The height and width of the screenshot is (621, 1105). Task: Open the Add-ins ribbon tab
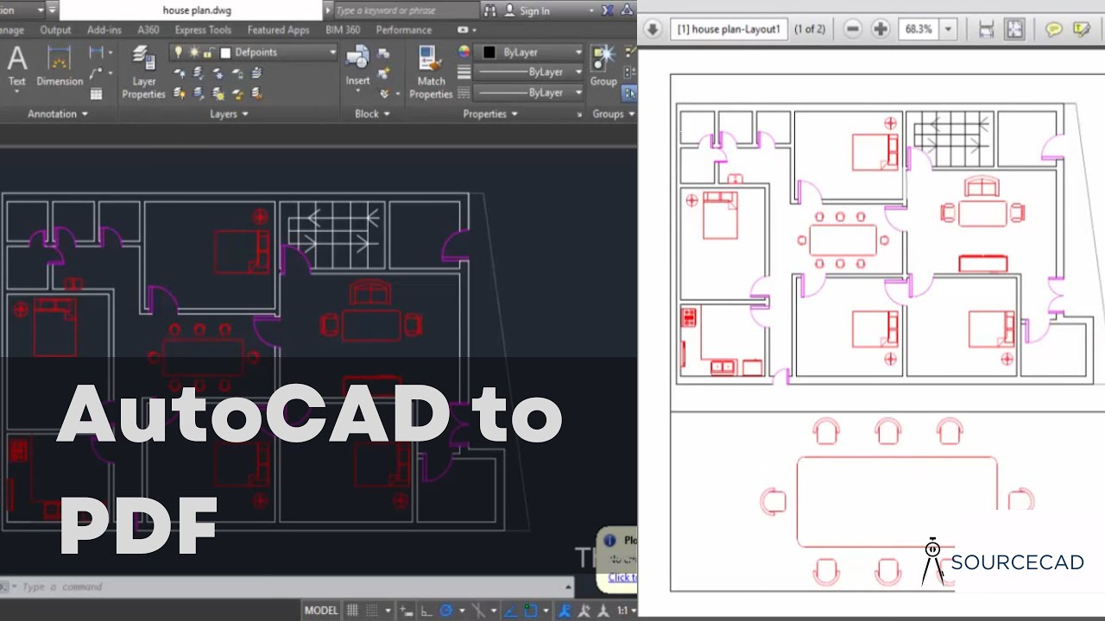pyautogui.click(x=104, y=30)
